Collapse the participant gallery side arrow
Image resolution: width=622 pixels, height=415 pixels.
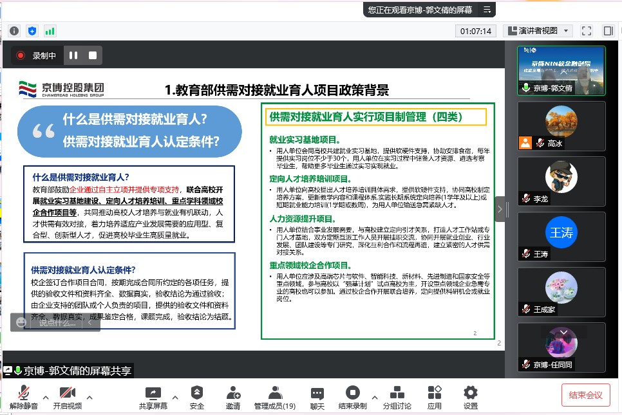click(500, 209)
